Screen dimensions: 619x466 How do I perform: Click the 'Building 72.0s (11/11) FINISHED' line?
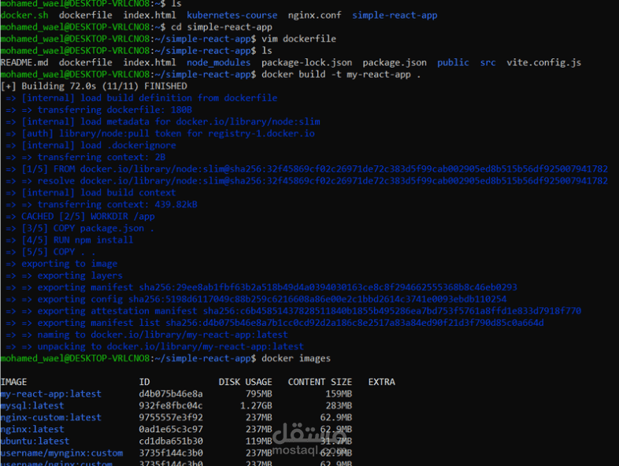coord(94,87)
